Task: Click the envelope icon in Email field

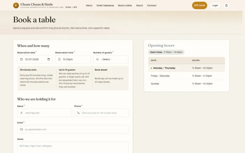Action: [21, 129]
